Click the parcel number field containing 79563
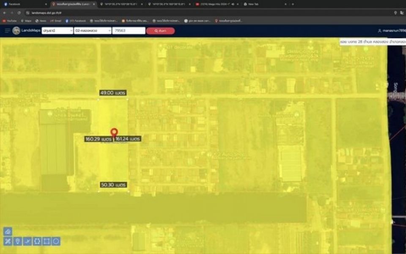The image size is (406, 254). point(129,31)
